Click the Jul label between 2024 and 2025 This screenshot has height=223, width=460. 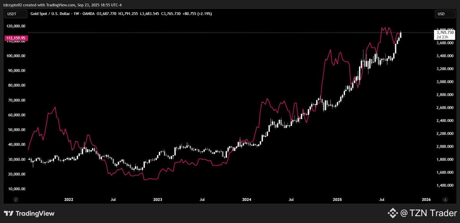pos(292,200)
